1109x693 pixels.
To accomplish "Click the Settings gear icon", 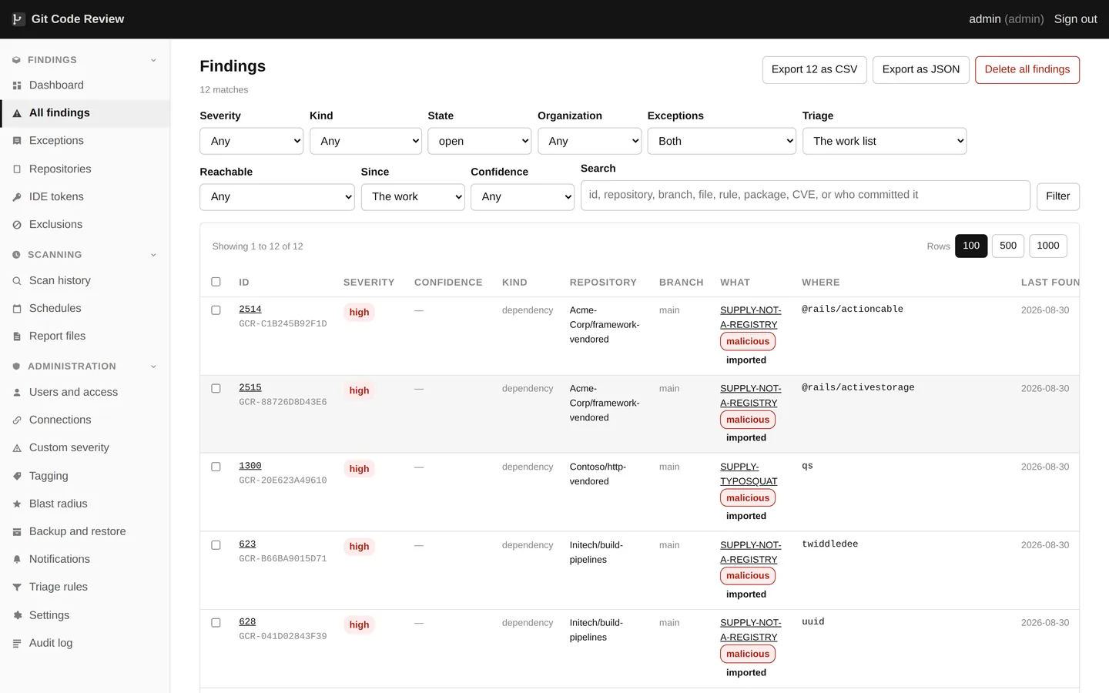I will 17,616.
